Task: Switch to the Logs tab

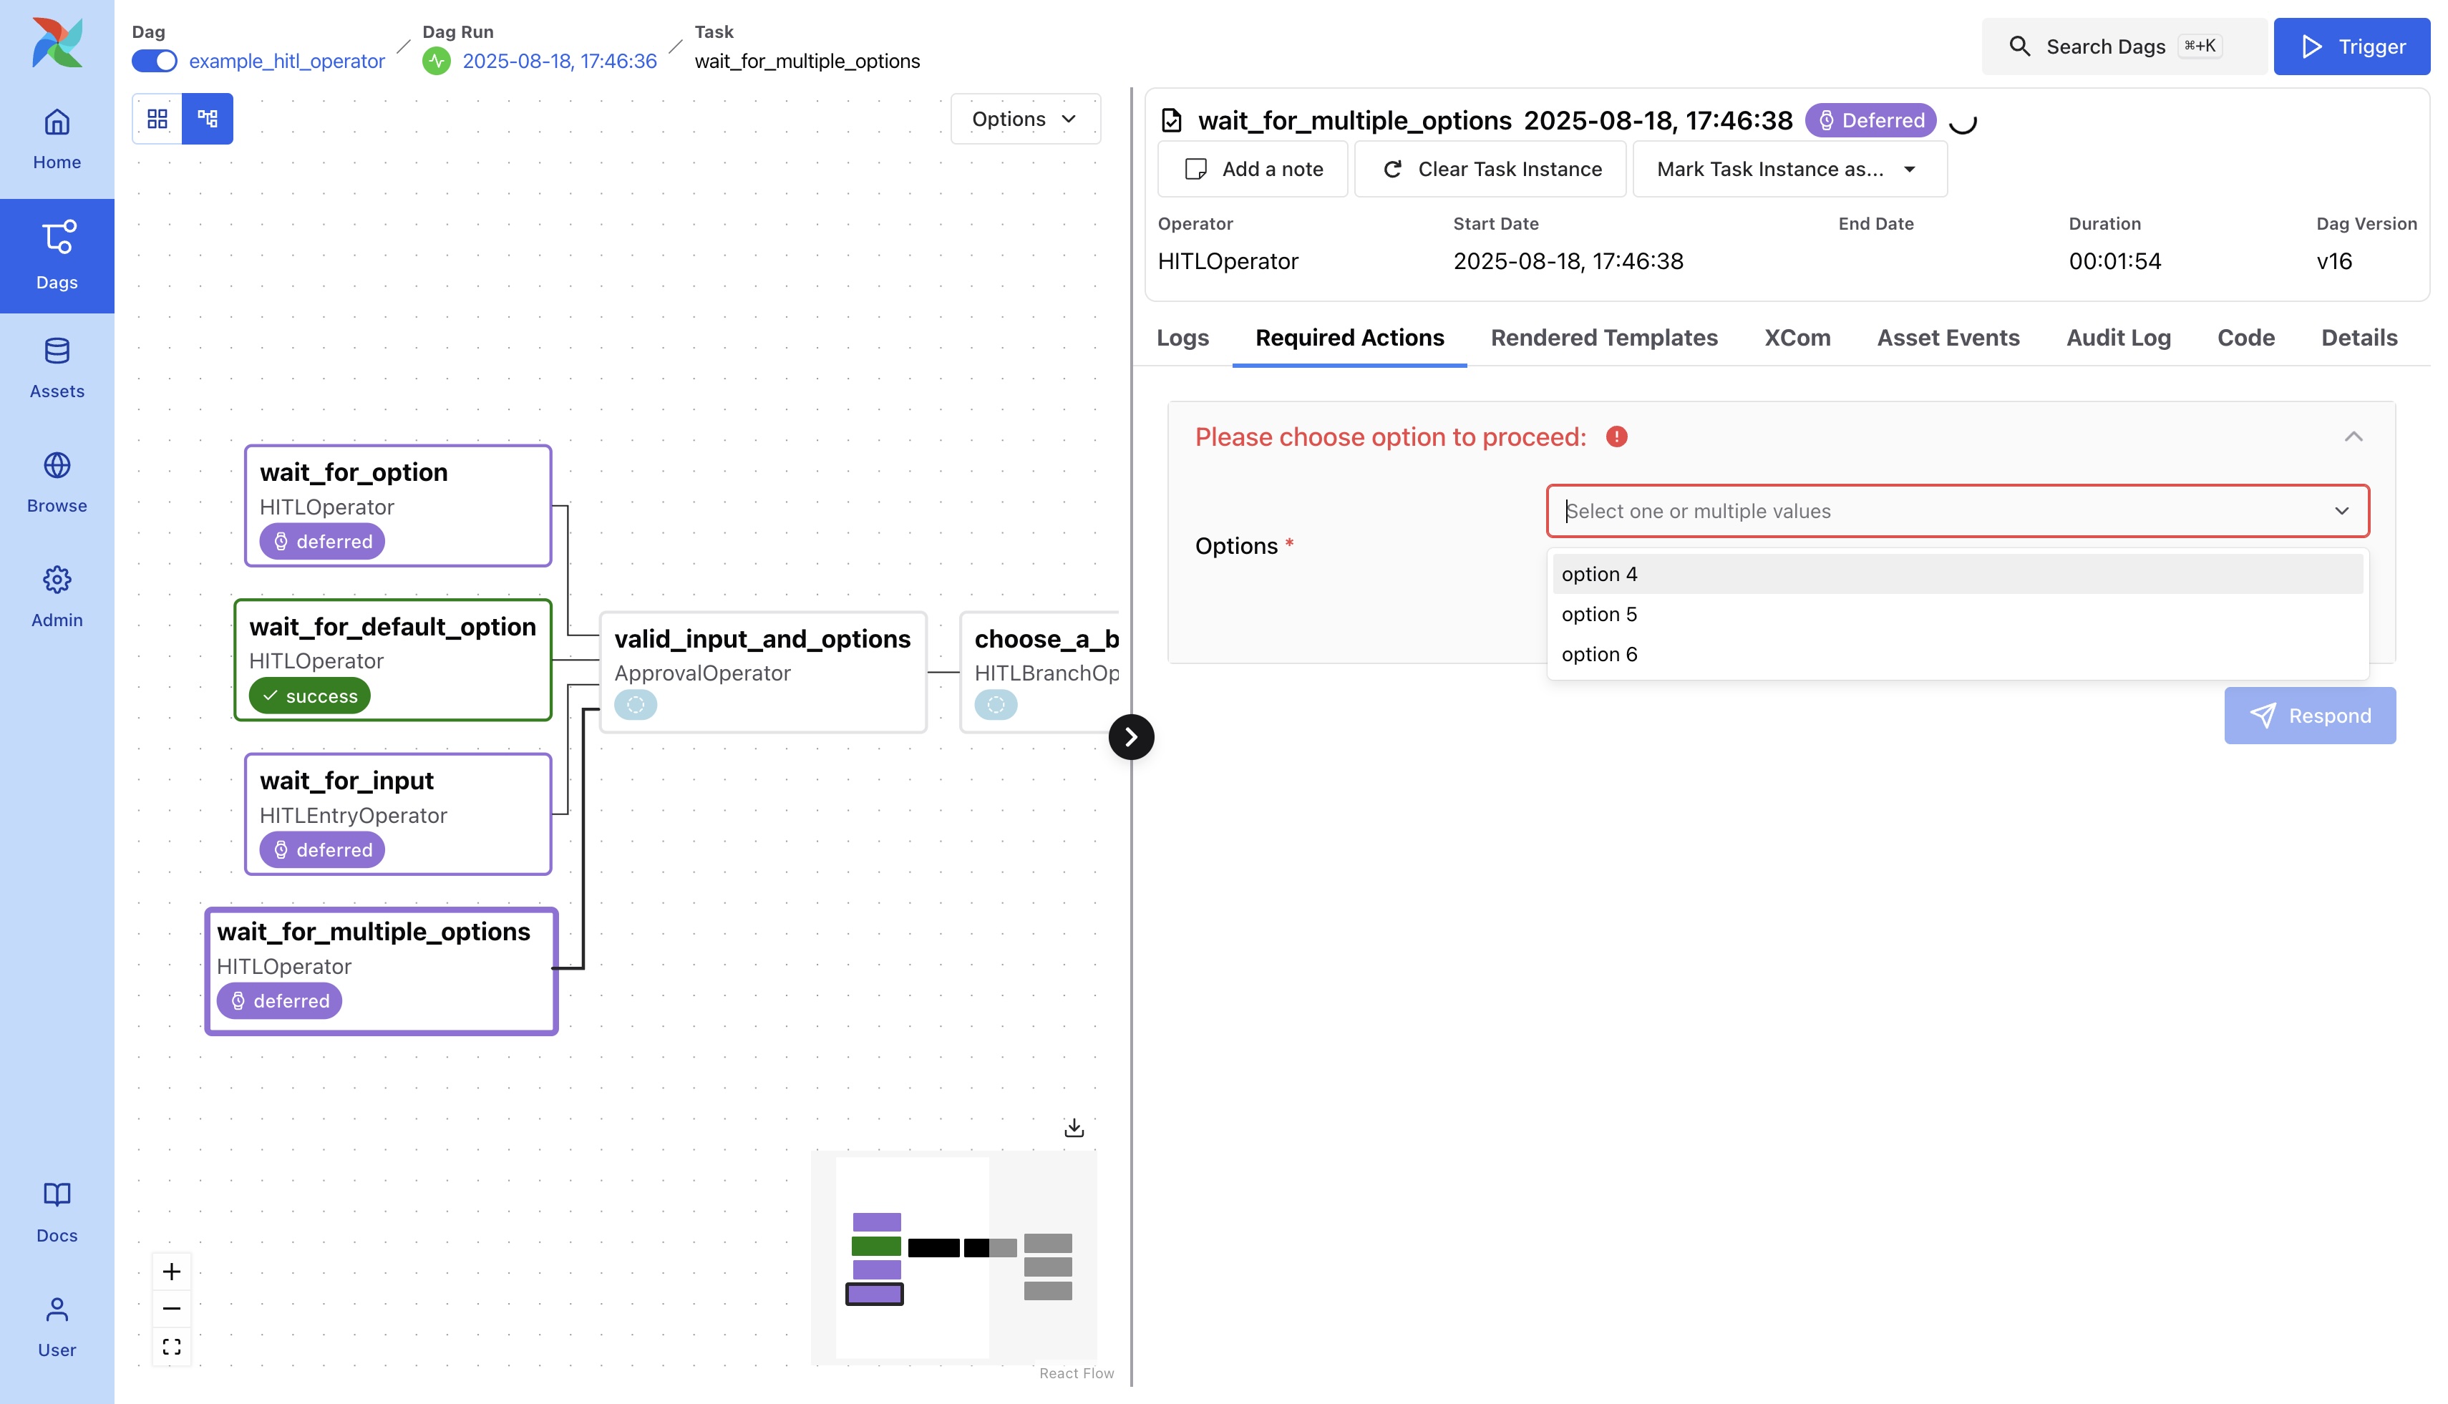Action: 1182,338
